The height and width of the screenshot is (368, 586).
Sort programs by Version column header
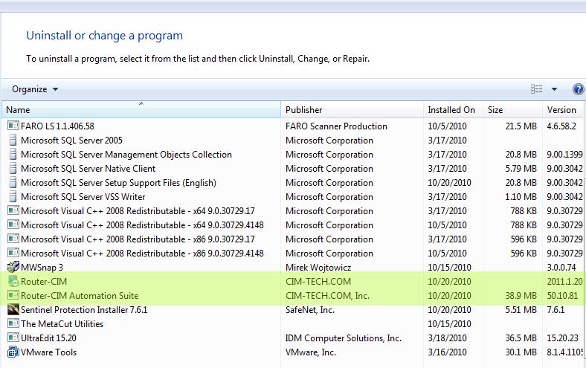(564, 109)
